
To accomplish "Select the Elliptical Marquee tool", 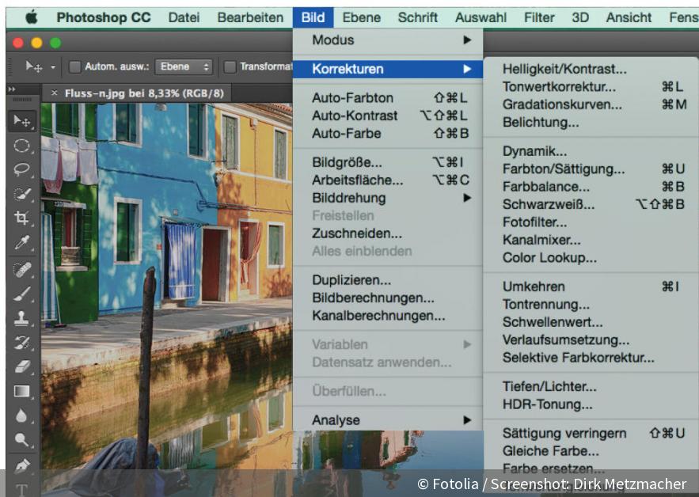I will click(21, 146).
